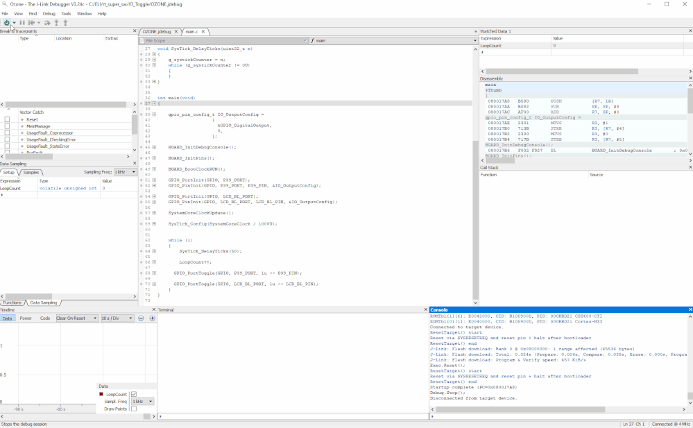
Task: Tick the UsageFault_CheckingError checkbox
Action: coord(7,139)
